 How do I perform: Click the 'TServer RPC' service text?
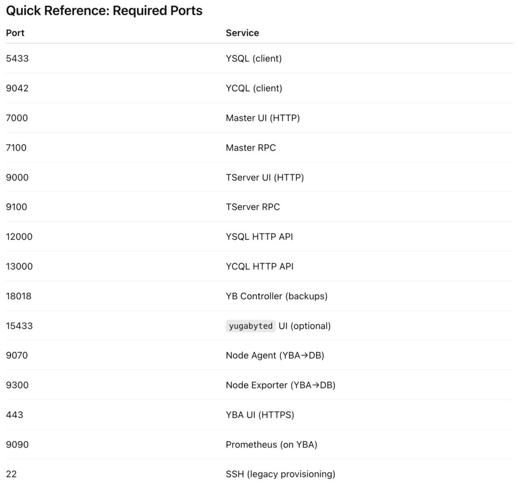coord(252,207)
